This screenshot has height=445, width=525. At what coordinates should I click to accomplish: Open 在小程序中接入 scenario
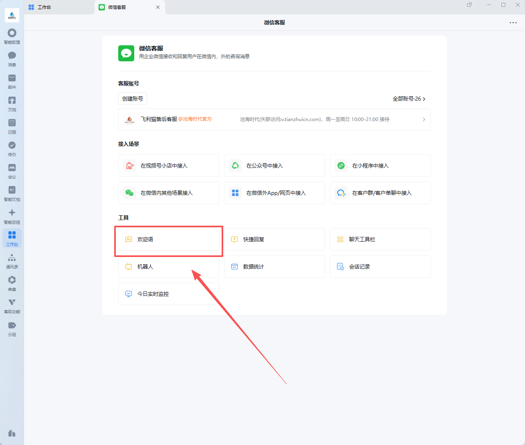tap(380, 166)
